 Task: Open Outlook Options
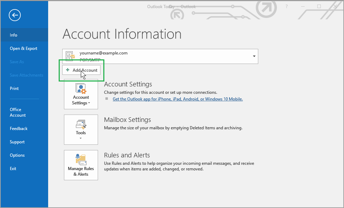tap(24, 155)
